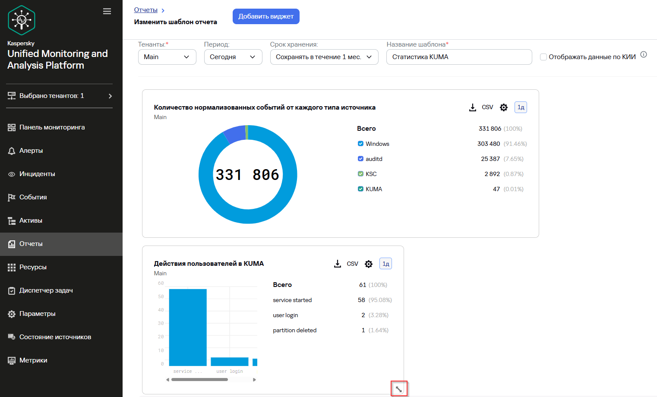Click the Отчеты report icon
The width and height of the screenshot is (657, 397).
[12, 244]
